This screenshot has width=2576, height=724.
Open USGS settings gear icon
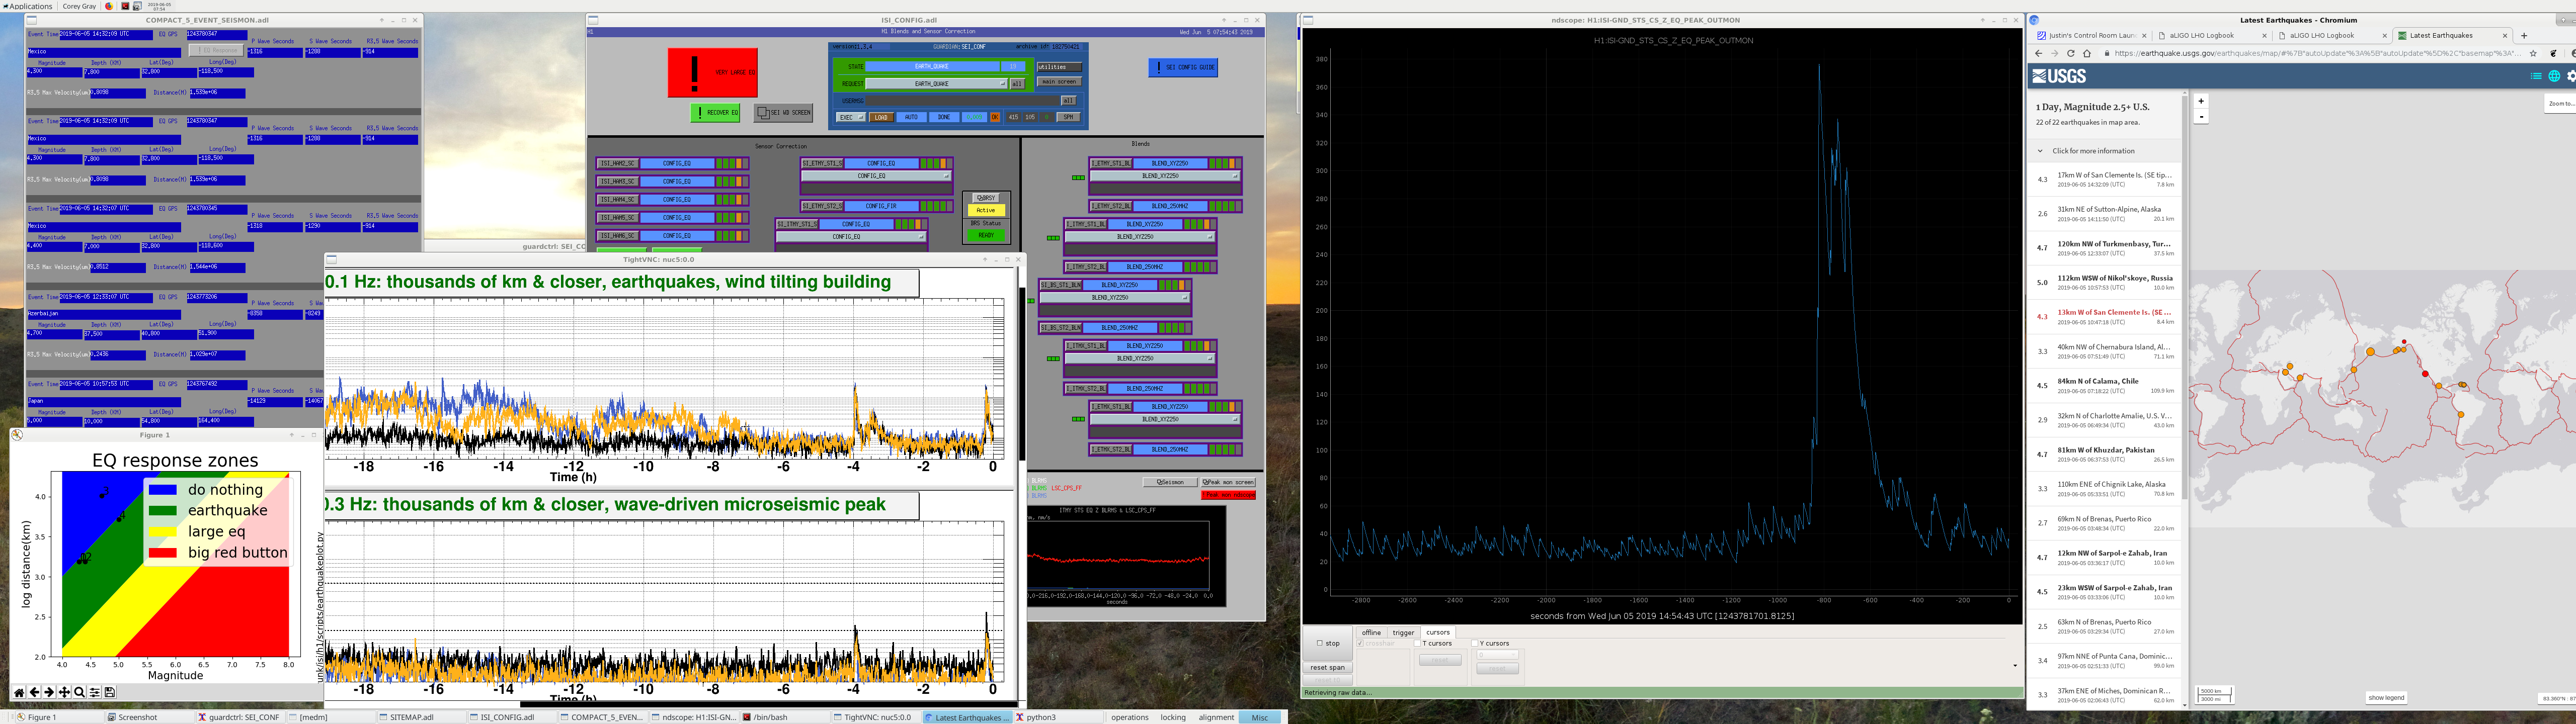pyautogui.click(x=2571, y=76)
